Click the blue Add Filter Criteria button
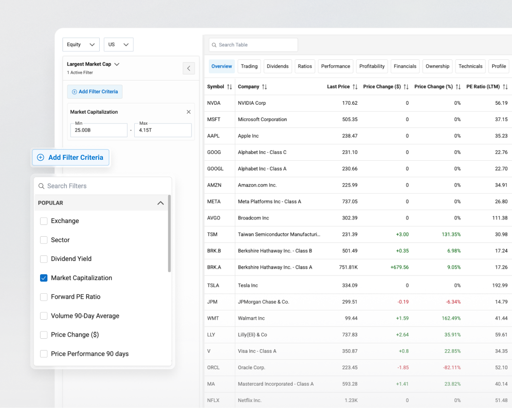Viewport: 512px width, 408px height. (71, 157)
